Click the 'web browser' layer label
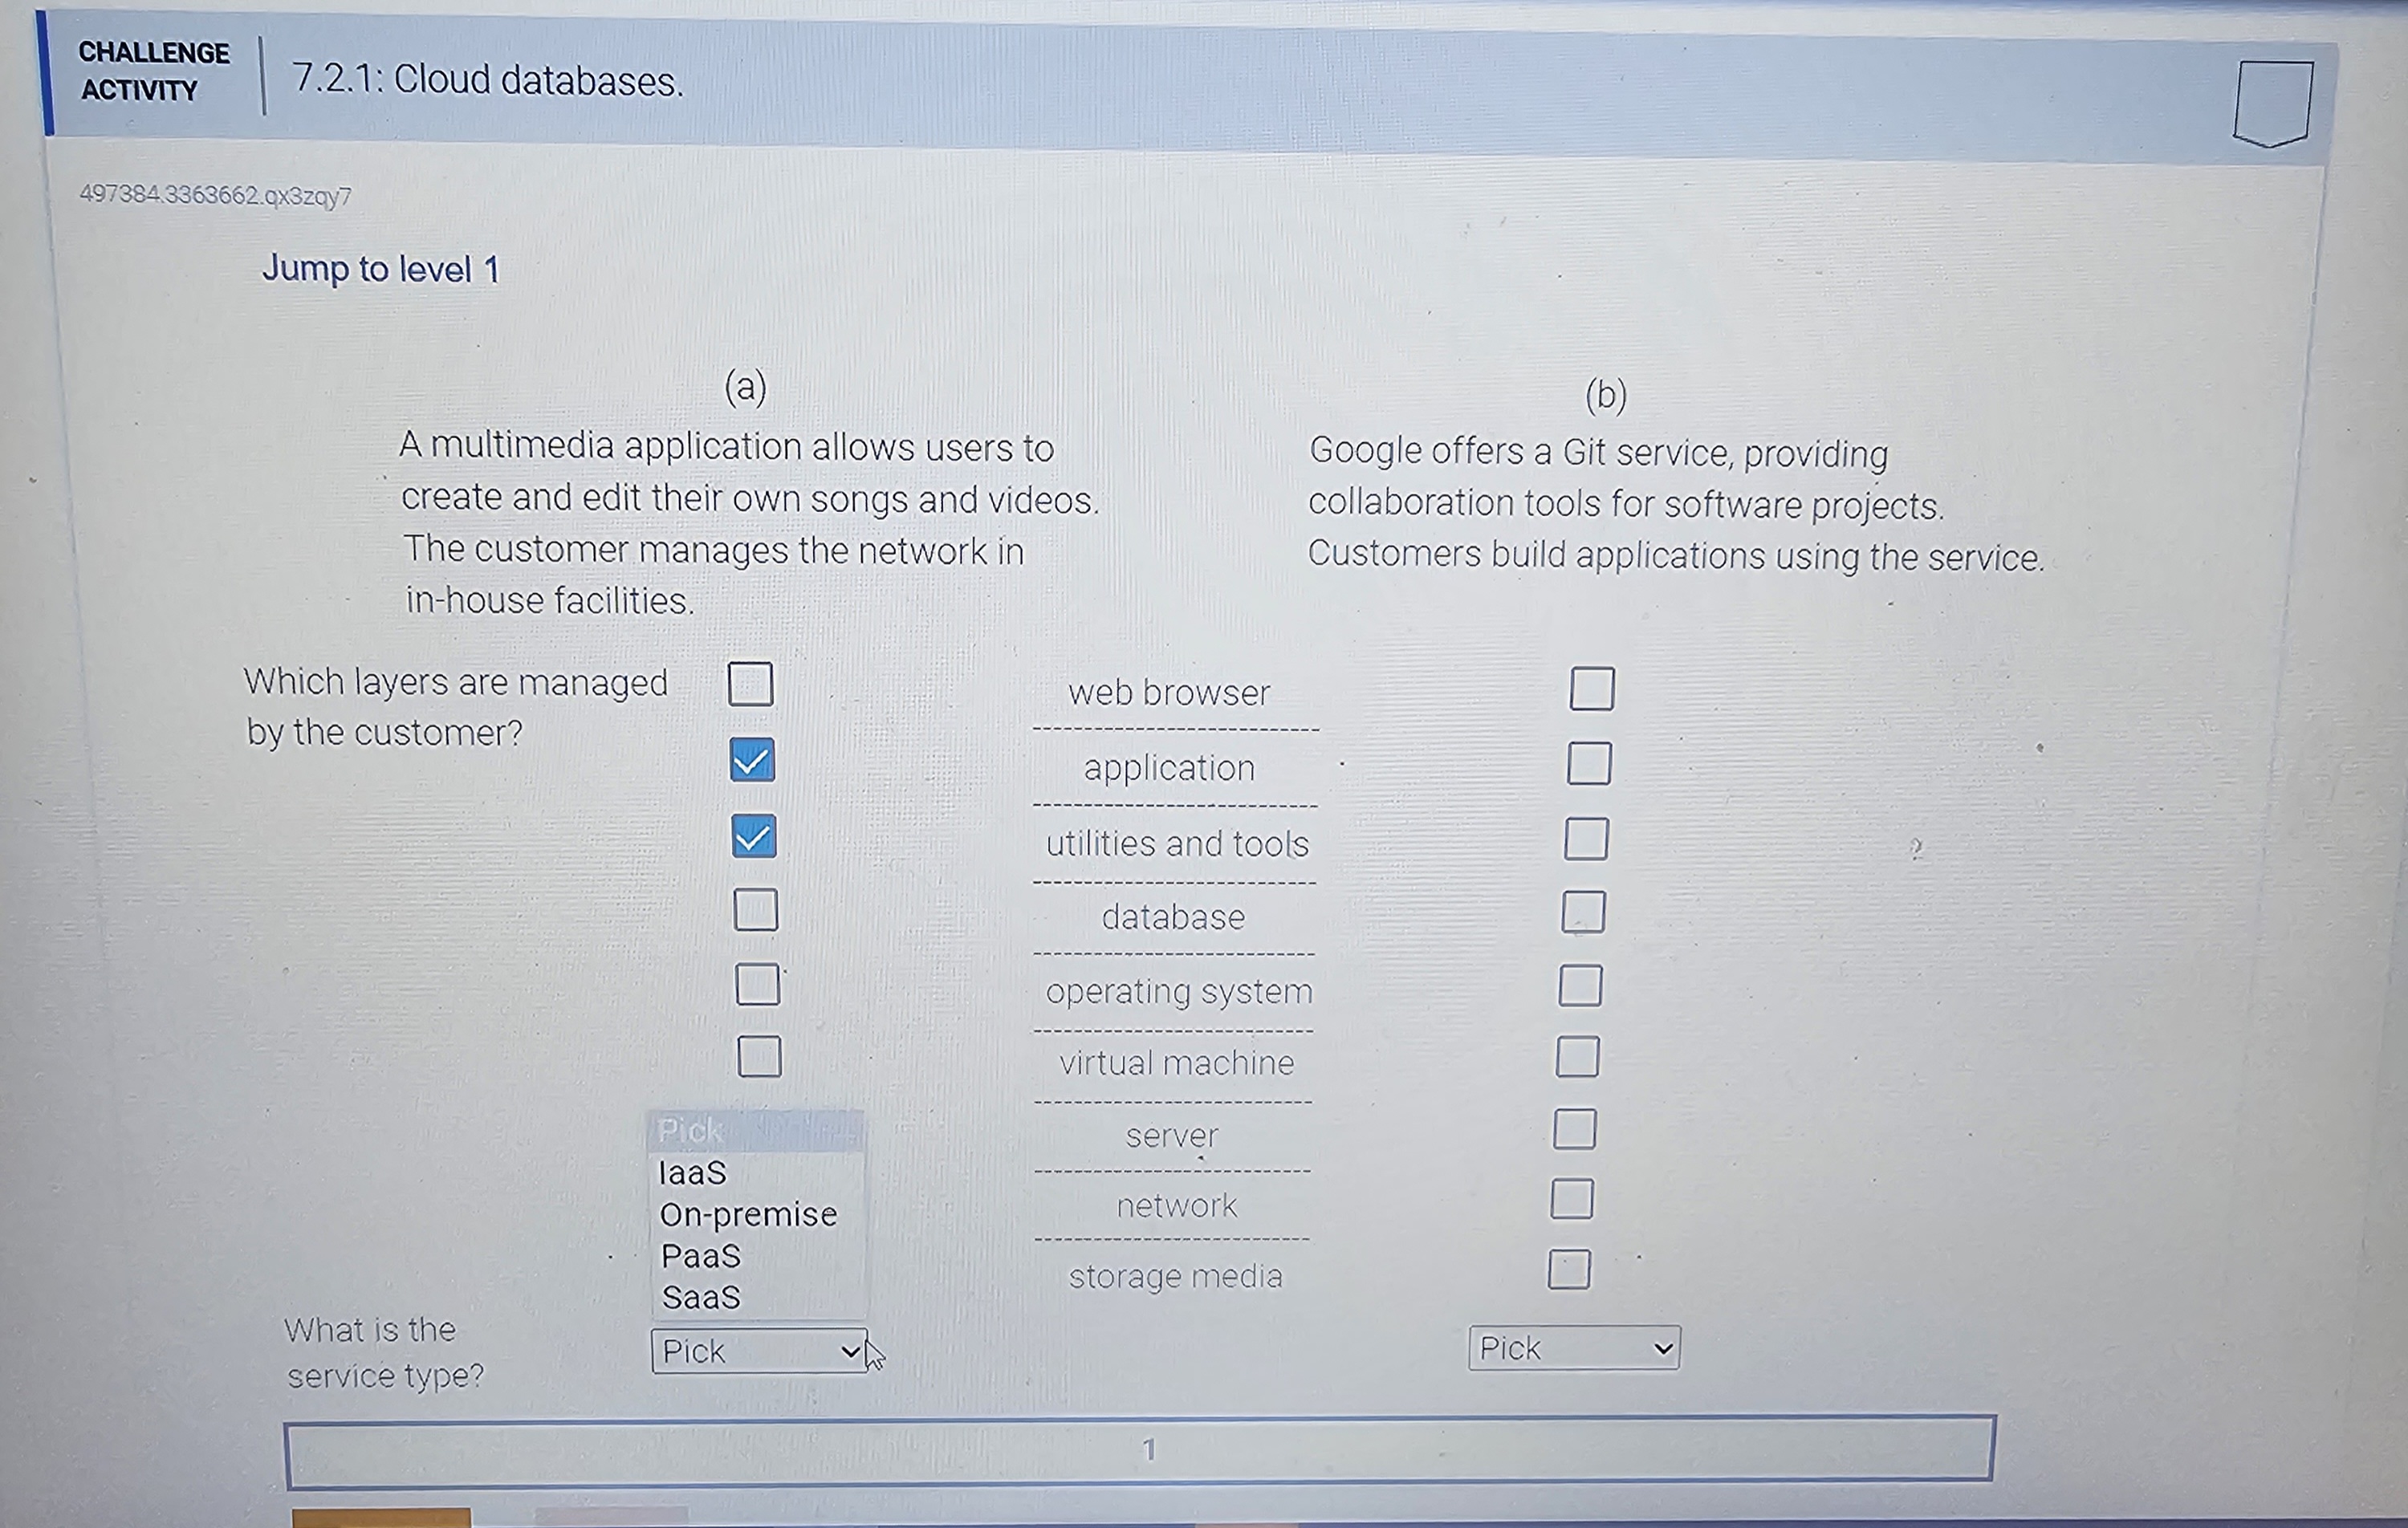 click(x=1169, y=692)
